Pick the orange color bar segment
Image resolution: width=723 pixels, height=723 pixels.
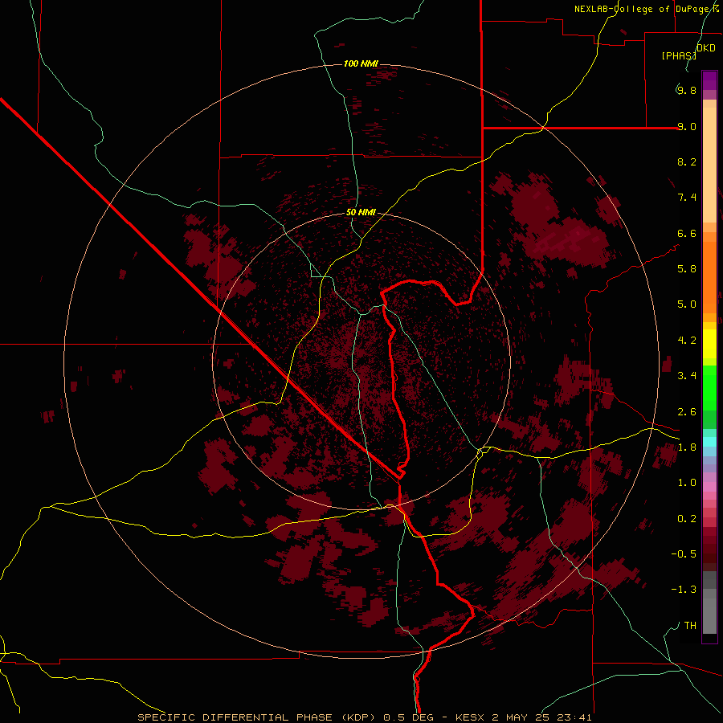coord(709,278)
